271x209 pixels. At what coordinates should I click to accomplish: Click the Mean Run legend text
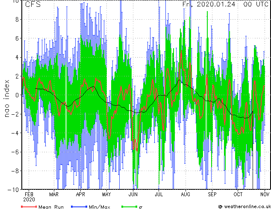[51, 207]
